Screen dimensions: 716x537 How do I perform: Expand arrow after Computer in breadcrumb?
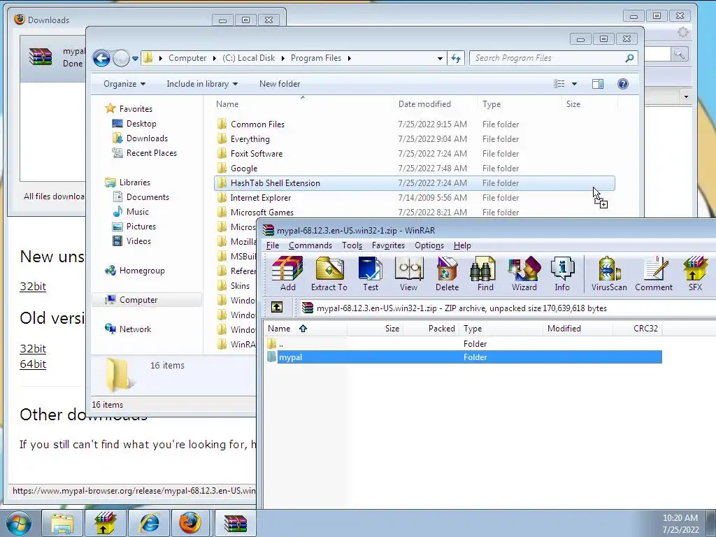point(215,58)
